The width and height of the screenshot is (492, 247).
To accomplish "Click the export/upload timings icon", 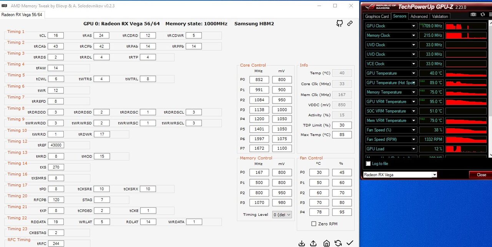I will pyautogui.click(x=313, y=243).
